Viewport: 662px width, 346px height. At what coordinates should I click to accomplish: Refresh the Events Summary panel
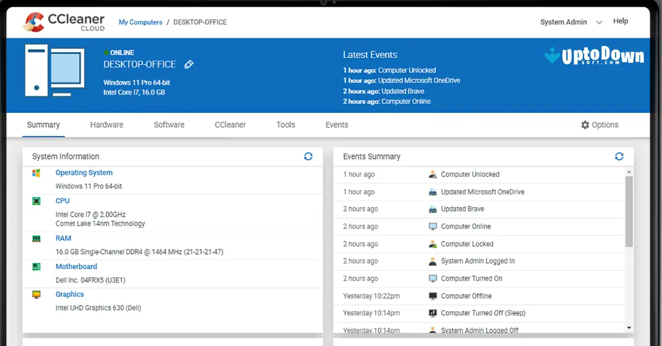tap(619, 156)
